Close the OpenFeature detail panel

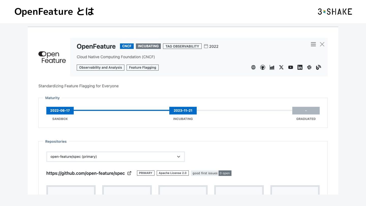pyautogui.click(x=322, y=44)
